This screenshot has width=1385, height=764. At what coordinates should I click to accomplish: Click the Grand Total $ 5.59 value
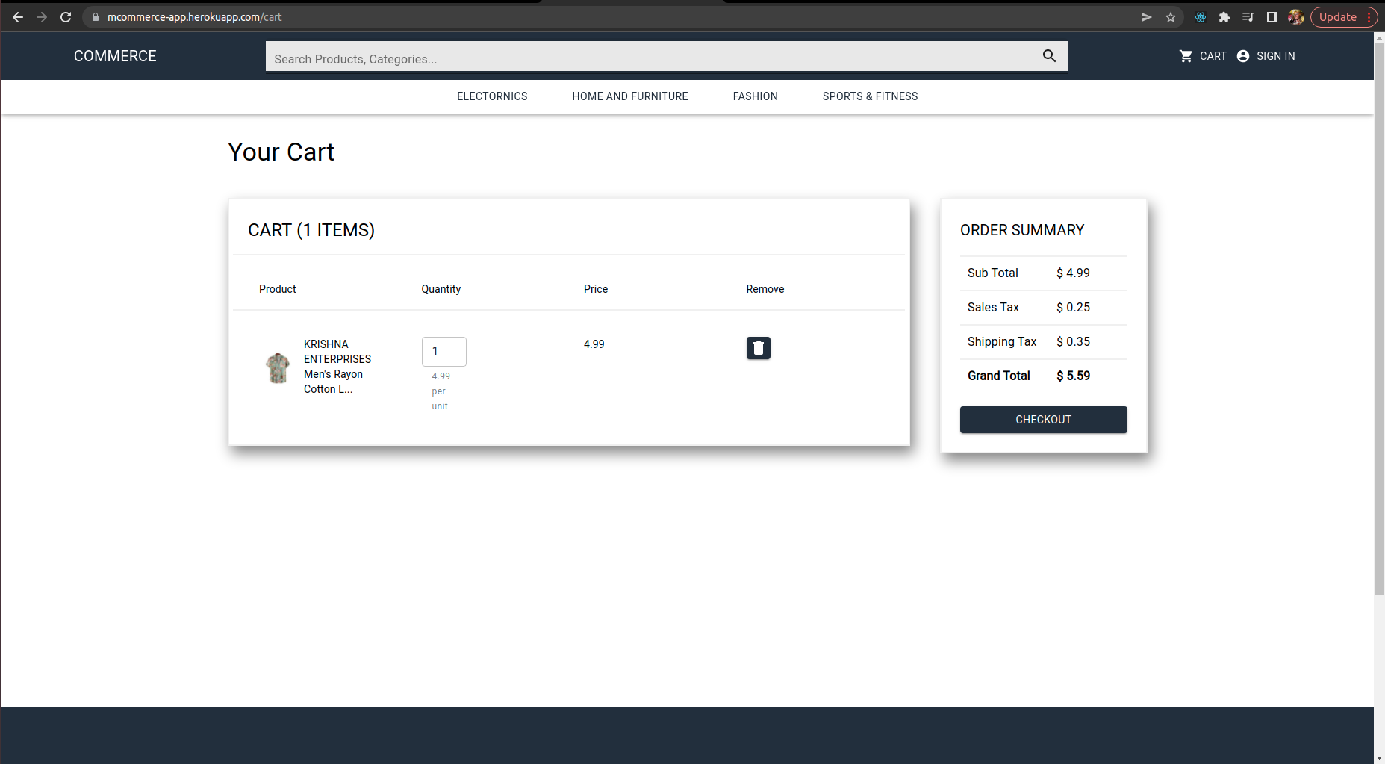(1073, 376)
